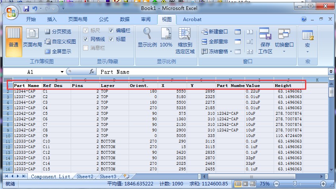Insert a new worksheet tab
This screenshot has width=336, height=189.
[x=126, y=177]
